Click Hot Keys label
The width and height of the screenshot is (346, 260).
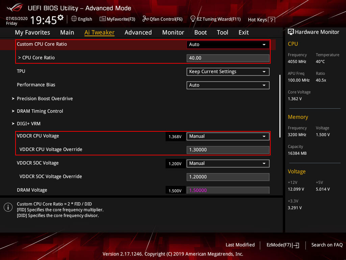coord(257,20)
